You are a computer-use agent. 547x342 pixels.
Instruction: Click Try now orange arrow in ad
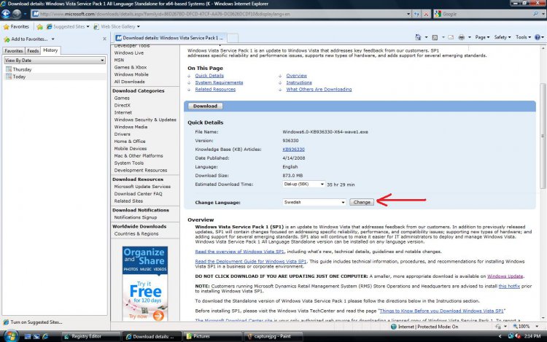[x=158, y=316]
